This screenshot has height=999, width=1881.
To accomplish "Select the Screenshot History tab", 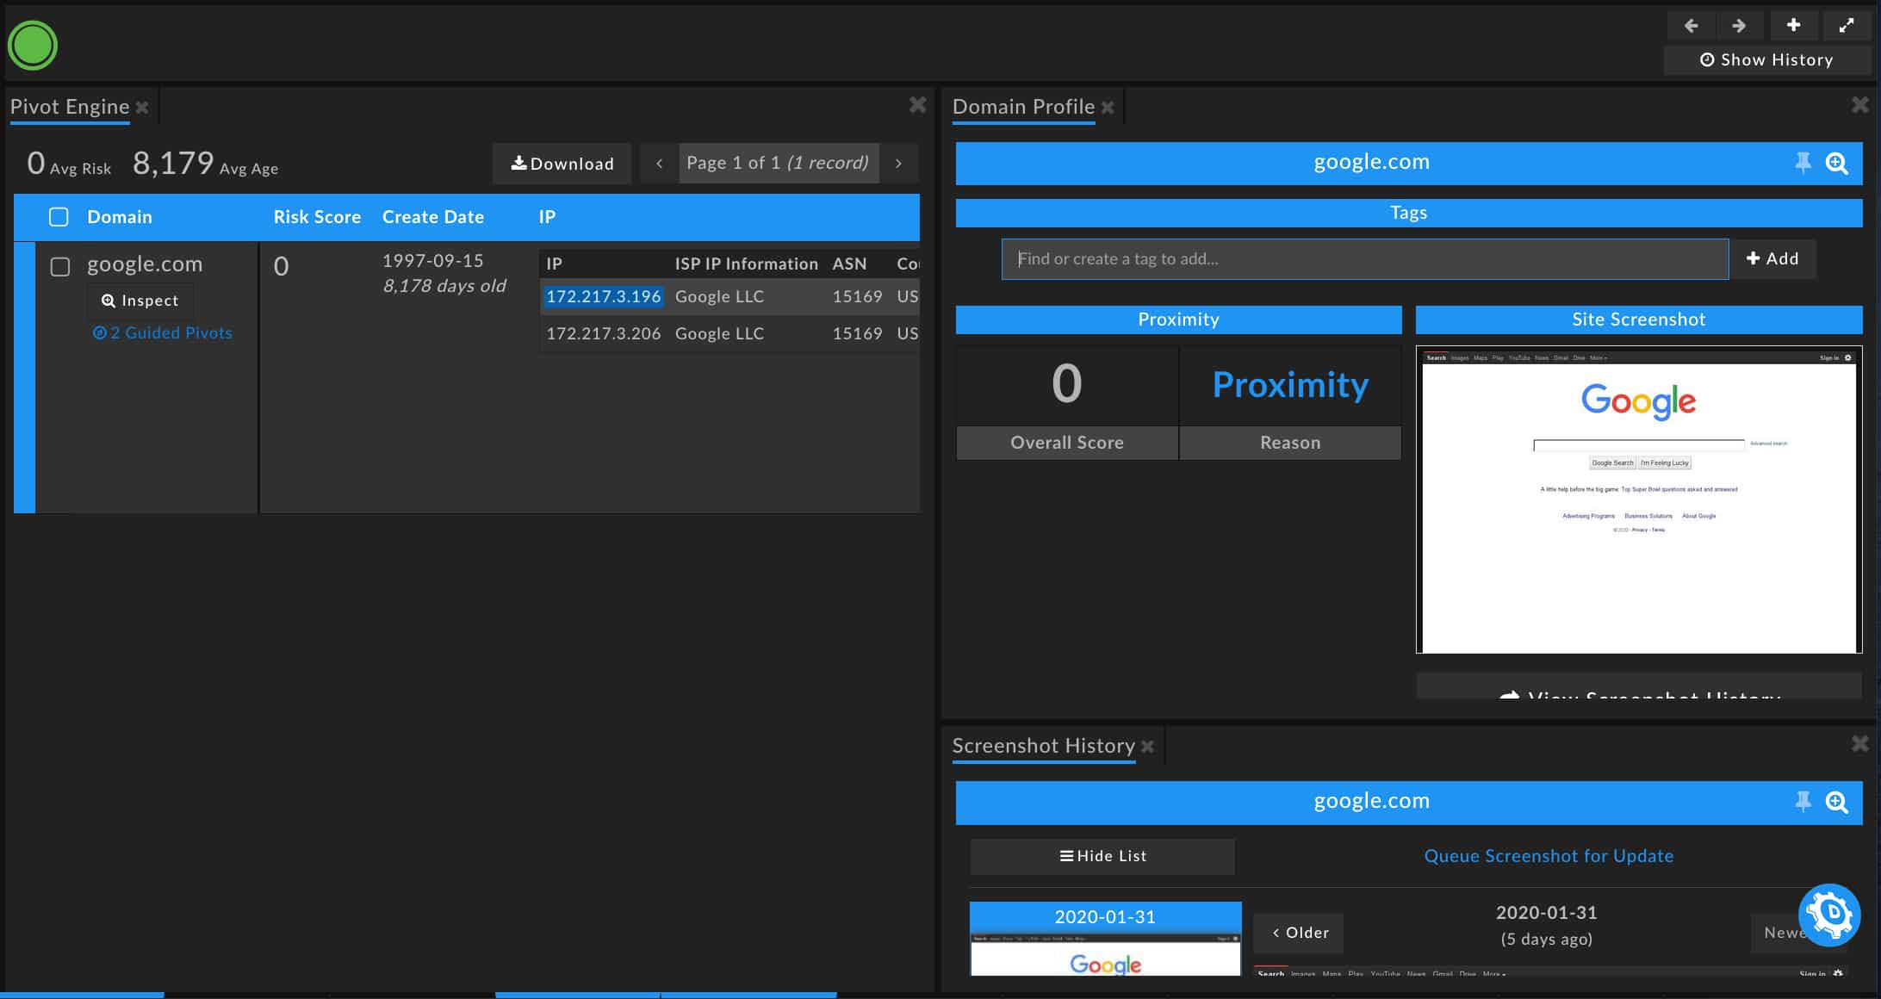I will coord(1043,746).
